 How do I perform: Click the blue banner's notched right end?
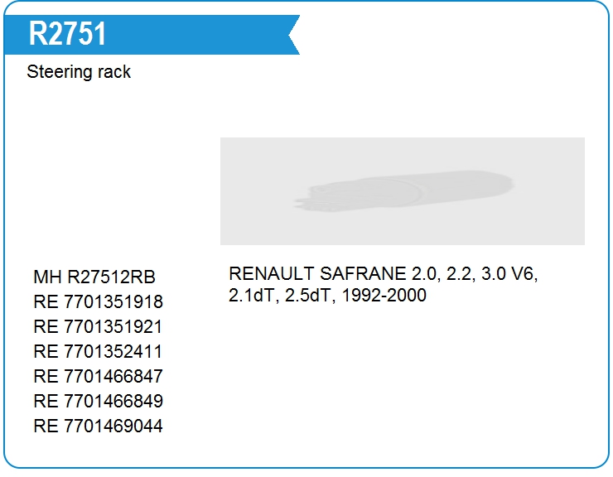pos(293,35)
